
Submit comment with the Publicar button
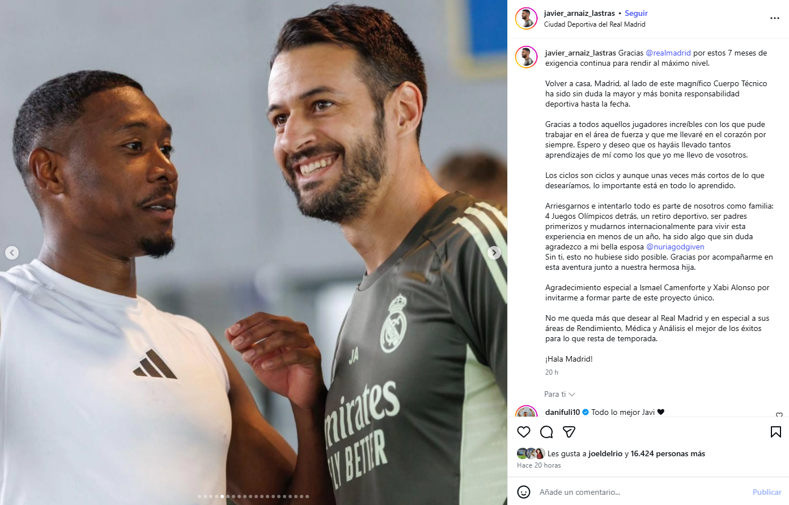click(x=767, y=492)
